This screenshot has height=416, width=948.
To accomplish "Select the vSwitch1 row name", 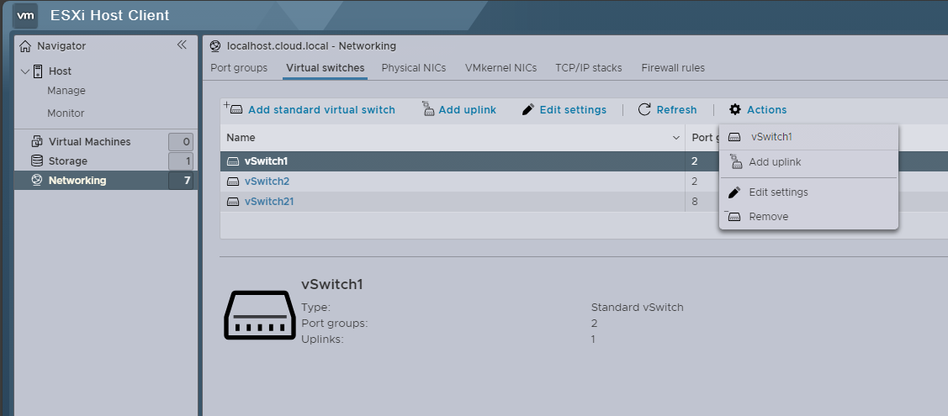I will point(266,161).
